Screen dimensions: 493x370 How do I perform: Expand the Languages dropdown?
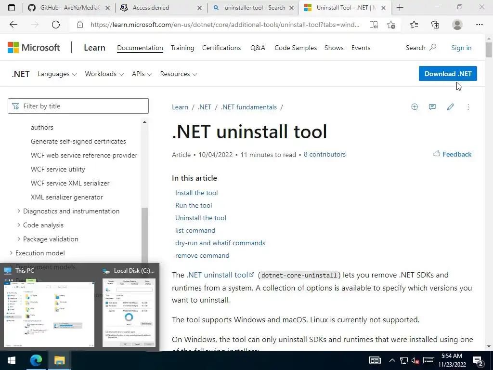point(57,74)
